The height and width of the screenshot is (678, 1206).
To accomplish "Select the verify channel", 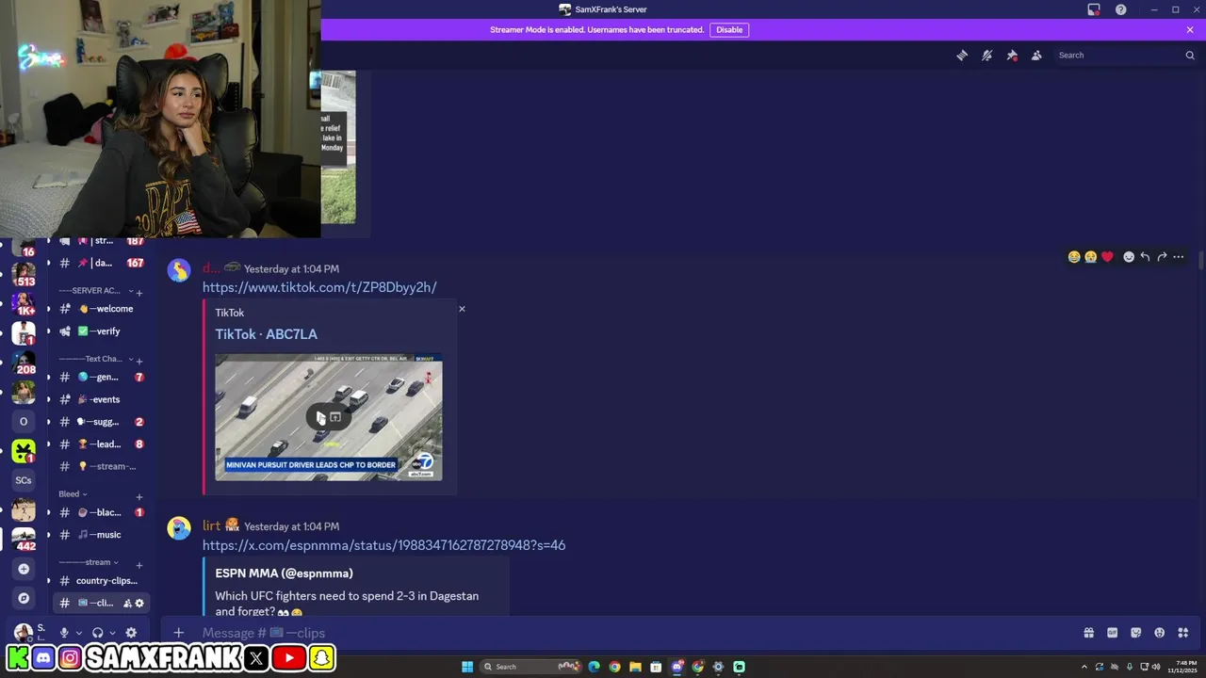I will pyautogui.click(x=101, y=331).
